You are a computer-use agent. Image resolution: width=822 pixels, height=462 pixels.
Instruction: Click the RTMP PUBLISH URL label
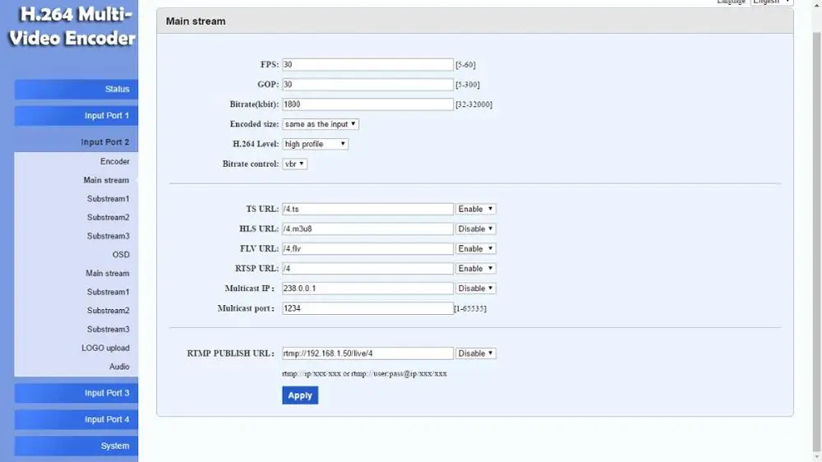[x=231, y=353]
